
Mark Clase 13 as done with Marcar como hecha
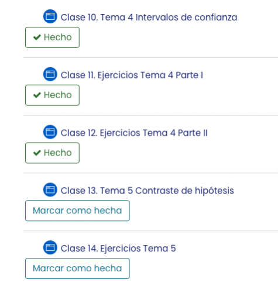pyautogui.click(x=77, y=211)
